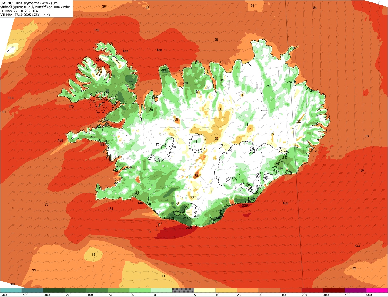Click the light green legend swatch between -25 and -10
This screenshot has height=297, width=388.
tap(140, 290)
